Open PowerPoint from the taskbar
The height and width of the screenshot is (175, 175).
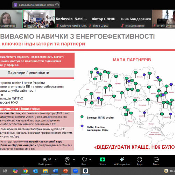(x=65, y=171)
